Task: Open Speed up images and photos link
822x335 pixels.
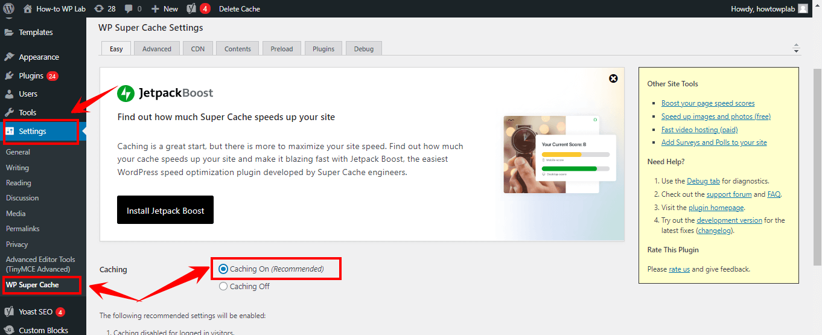Action: pos(716,116)
